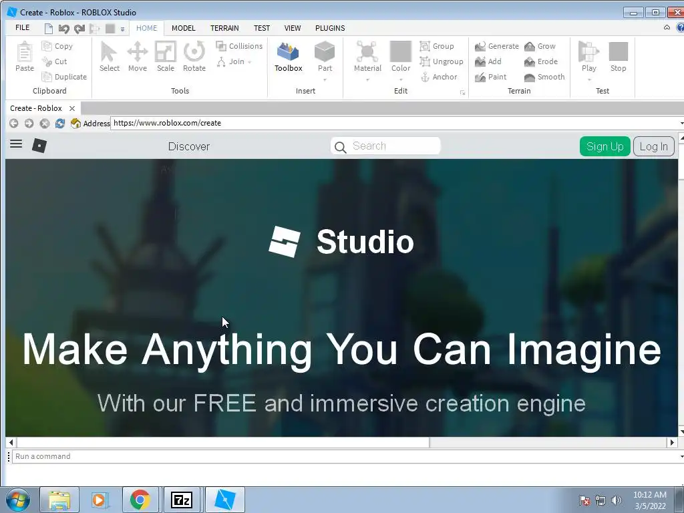Toggle Anchor on selected part
Screen dimensions: 684x513
[439, 77]
